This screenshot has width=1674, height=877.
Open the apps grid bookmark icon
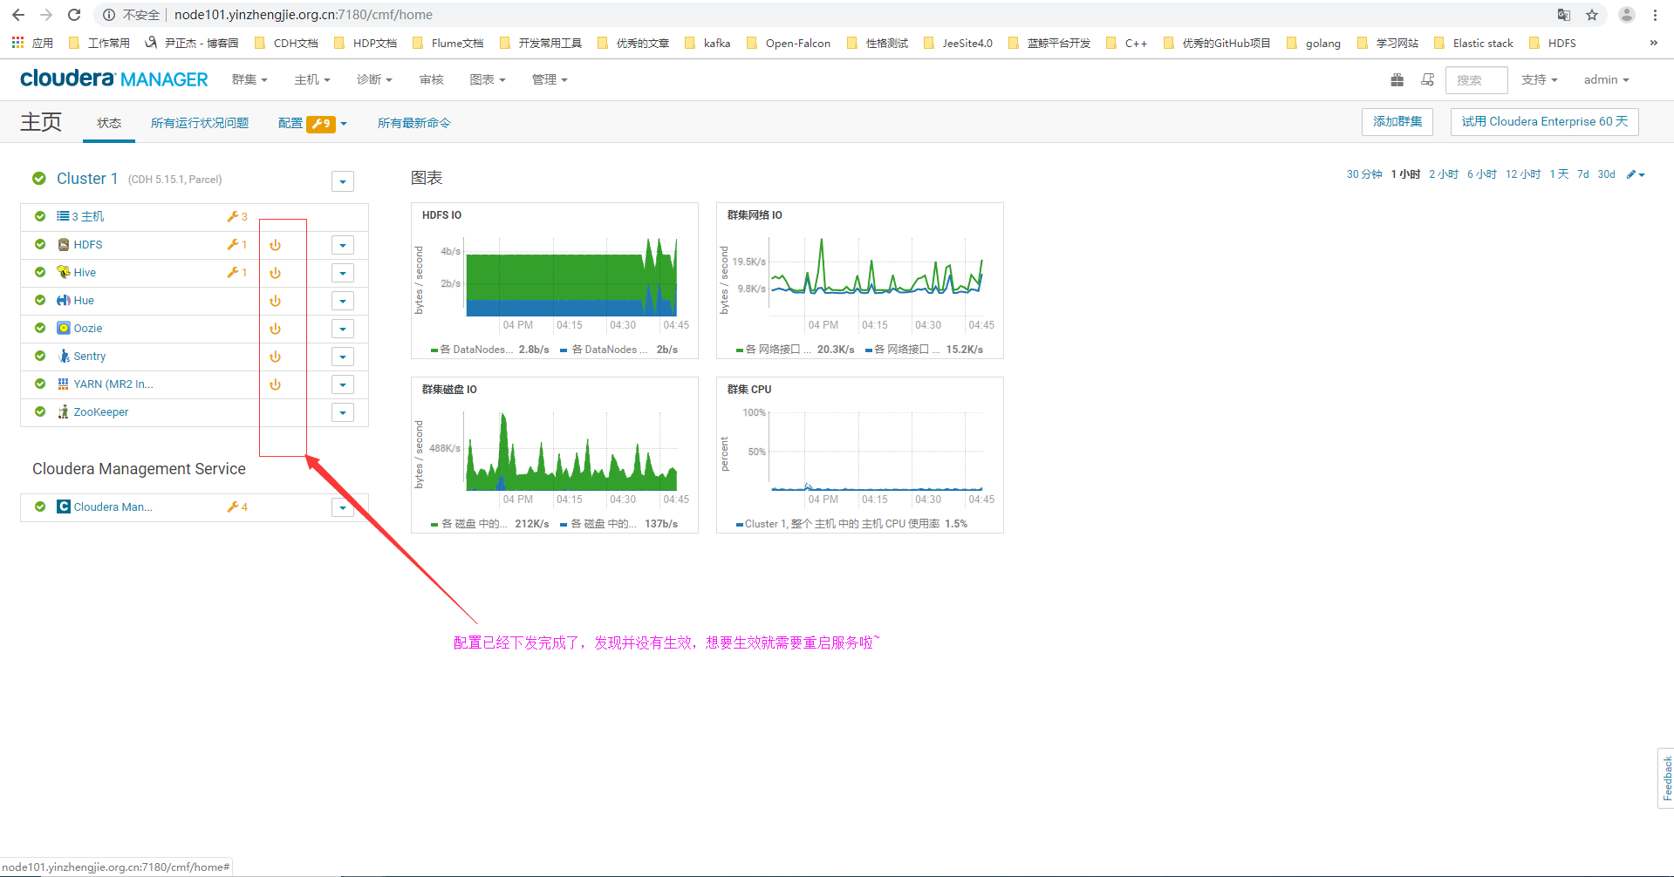17,43
